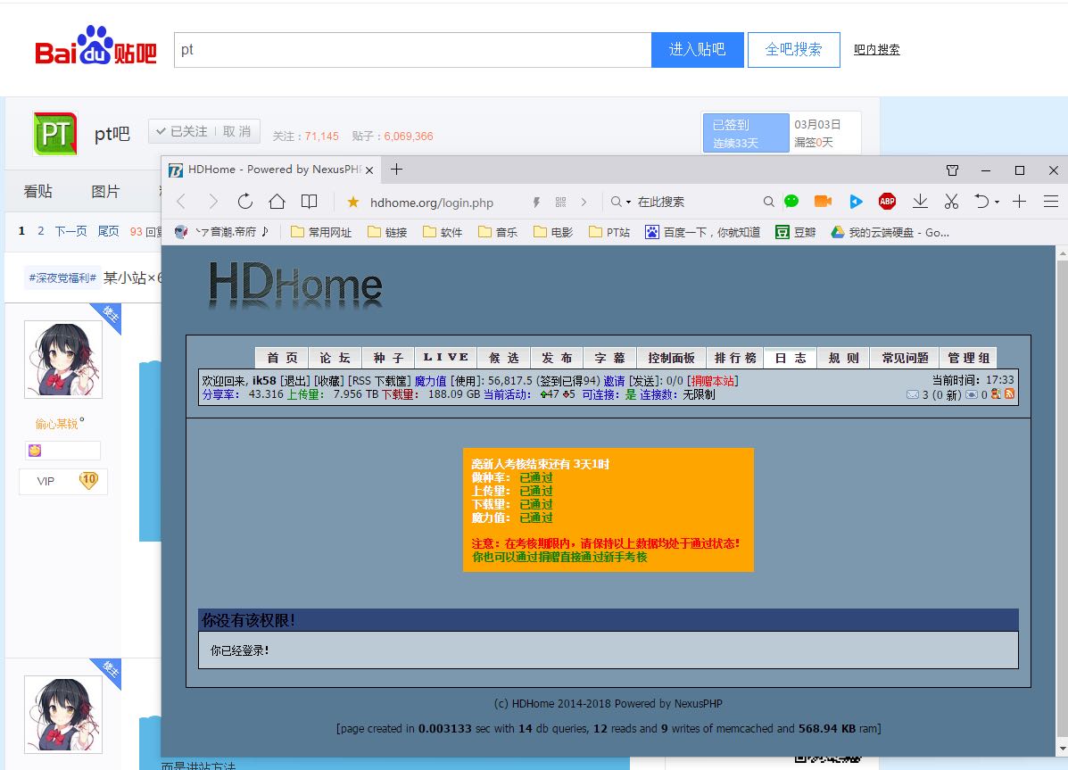Click the 退出 logout link on HDHome
The image size is (1068, 770).
295,381
